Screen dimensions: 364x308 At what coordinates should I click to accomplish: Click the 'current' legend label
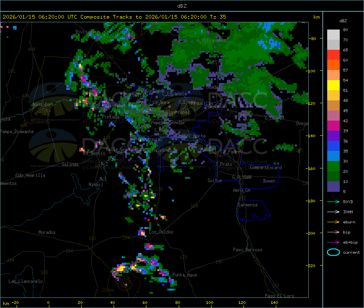(351, 253)
